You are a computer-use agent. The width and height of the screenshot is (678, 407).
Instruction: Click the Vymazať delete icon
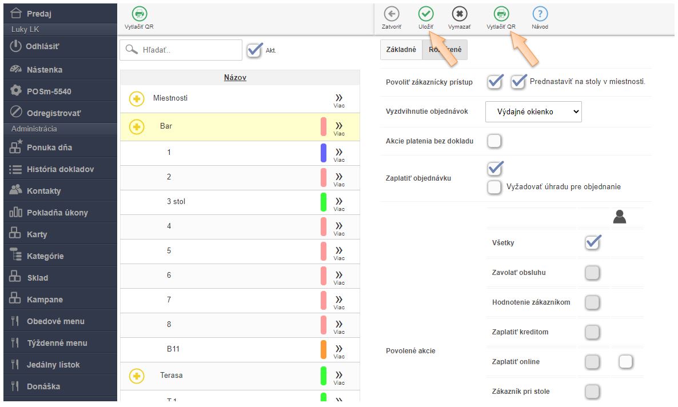[459, 15]
